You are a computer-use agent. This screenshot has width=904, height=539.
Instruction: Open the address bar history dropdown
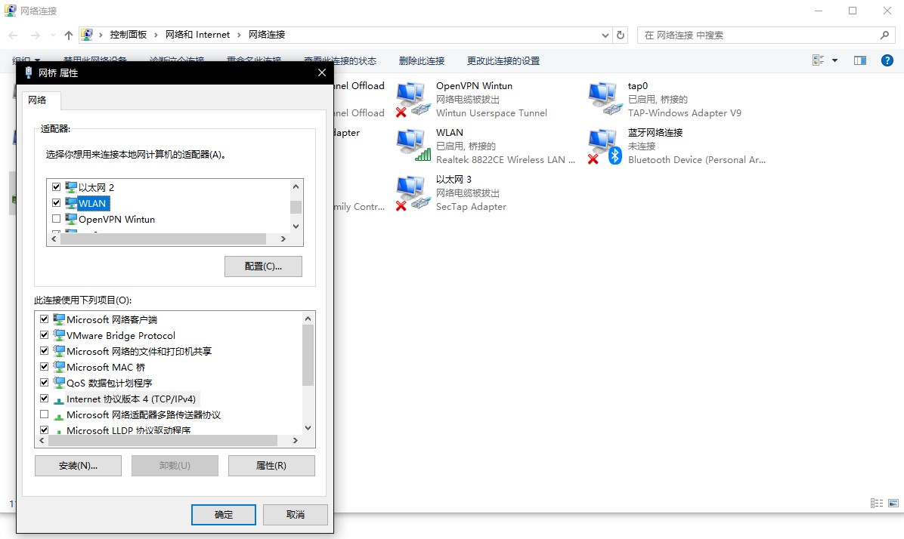pyautogui.click(x=605, y=35)
